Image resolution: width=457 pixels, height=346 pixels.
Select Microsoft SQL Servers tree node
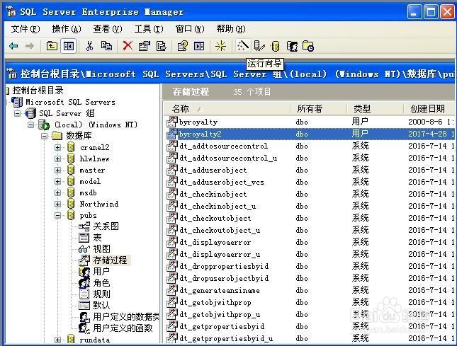70,102
